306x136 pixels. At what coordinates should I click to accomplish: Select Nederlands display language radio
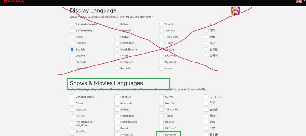(x=117, y=43)
